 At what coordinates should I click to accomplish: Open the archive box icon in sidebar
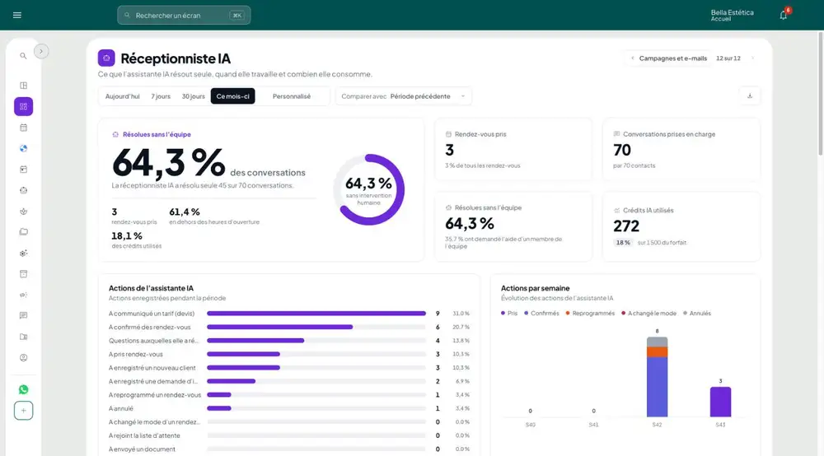pos(23,274)
